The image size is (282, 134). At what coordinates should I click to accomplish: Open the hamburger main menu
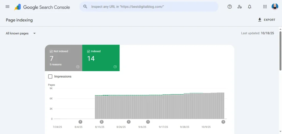point(7,7)
